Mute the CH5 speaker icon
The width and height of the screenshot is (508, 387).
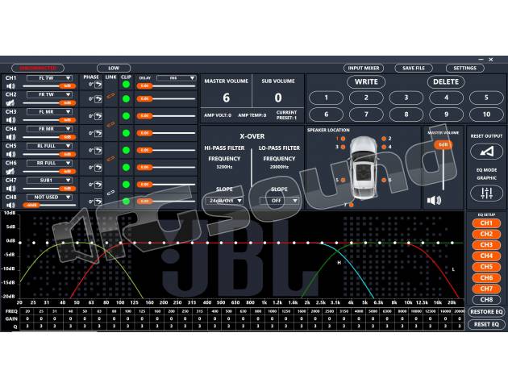coord(10,155)
